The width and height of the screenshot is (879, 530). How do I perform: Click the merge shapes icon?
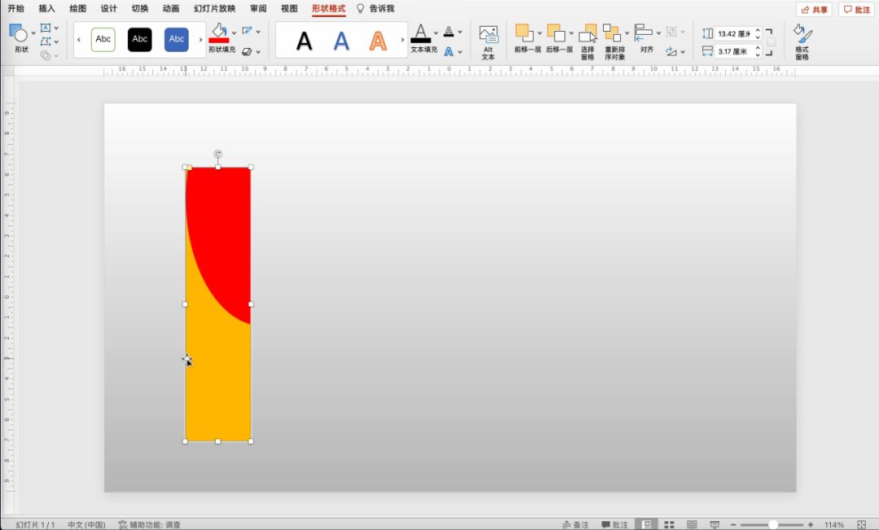pyautogui.click(x=46, y=54)
